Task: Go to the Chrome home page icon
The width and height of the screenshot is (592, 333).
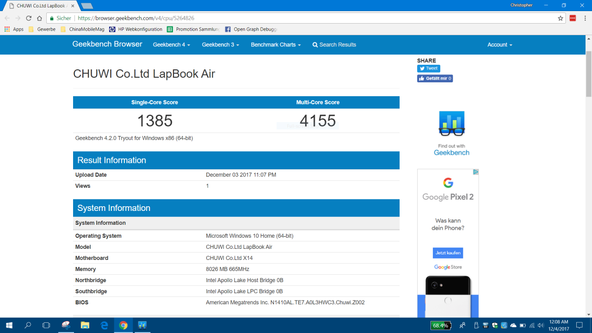Action: 39,18
